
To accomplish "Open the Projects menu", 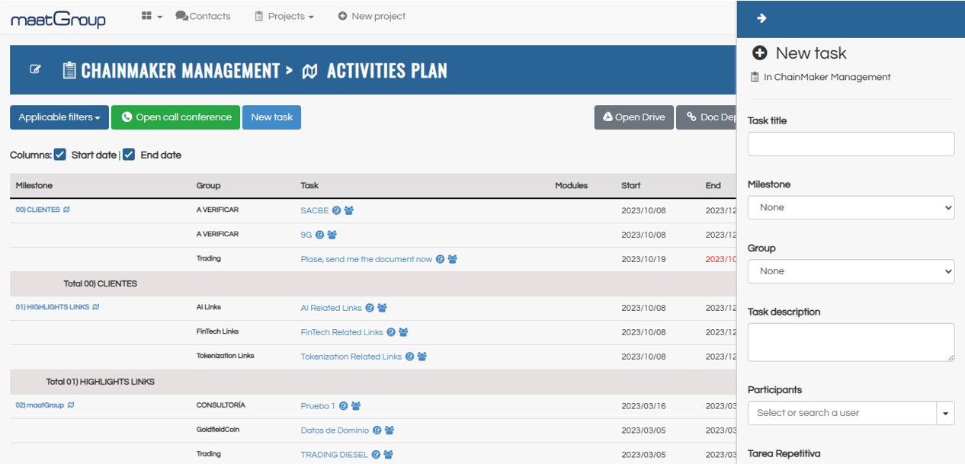I will (284, 16).
